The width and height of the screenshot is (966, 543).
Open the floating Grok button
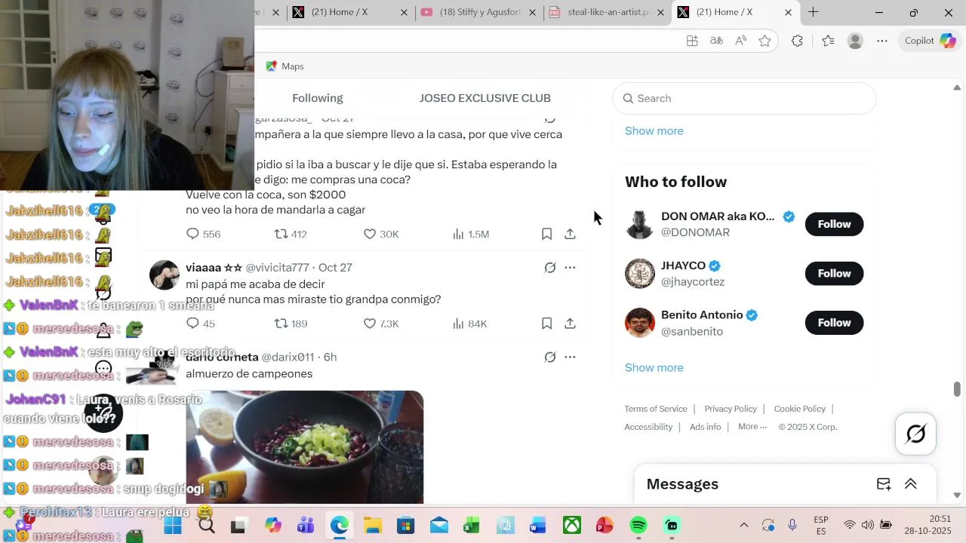tap(915, 434)
